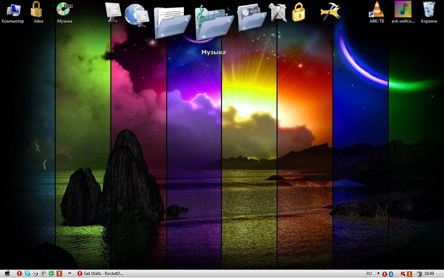Expand quick launch overflow chevron
Viewport: 444px width, 278px height.
pos(70,273)
